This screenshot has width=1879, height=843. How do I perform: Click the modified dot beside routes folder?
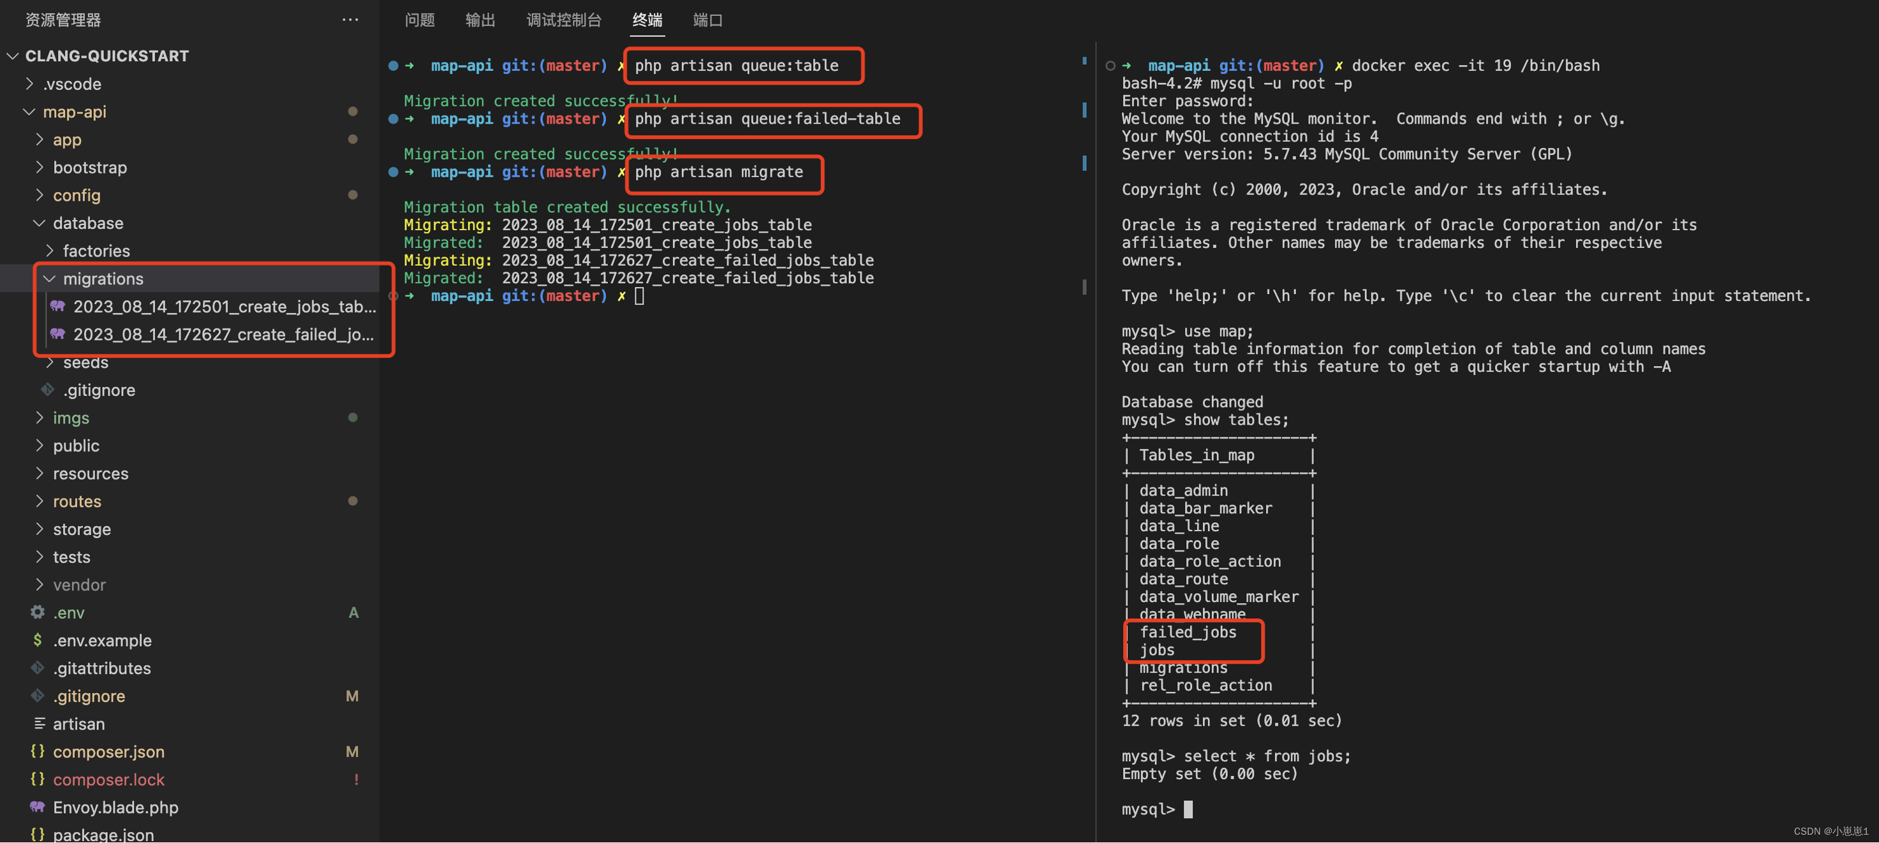click(352, 501)
